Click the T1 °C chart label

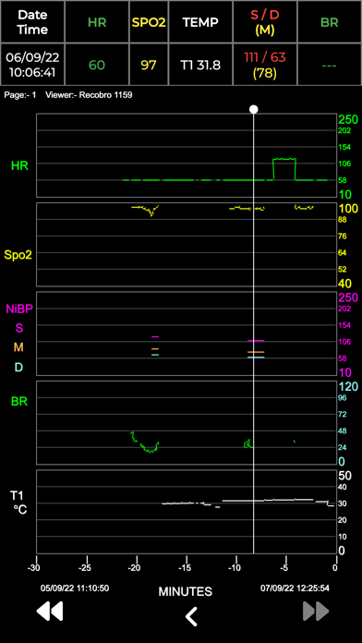point(18,503)
